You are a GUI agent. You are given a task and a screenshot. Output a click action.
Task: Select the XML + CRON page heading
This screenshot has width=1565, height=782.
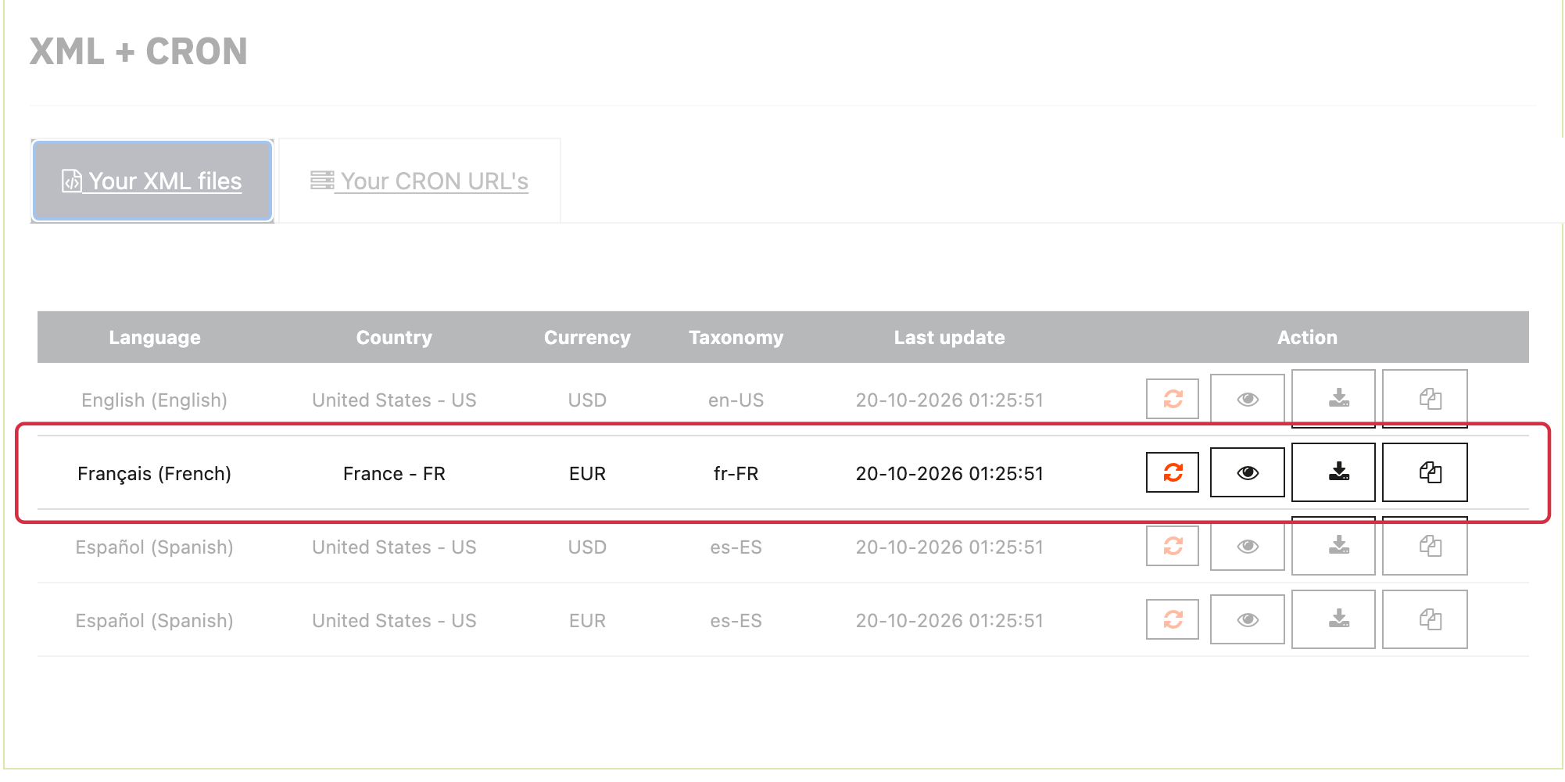[138, 52]
